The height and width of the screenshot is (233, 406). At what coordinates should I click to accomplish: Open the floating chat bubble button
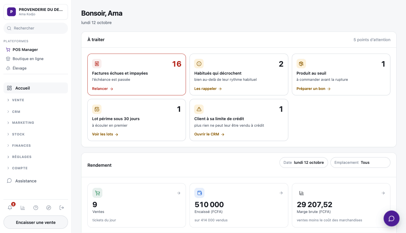point(391,218)
